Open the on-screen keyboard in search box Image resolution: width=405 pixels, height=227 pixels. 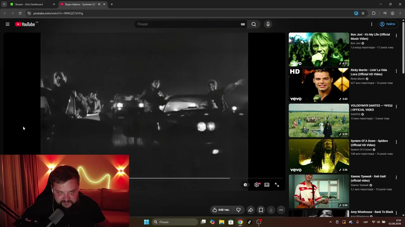point(243,24)
